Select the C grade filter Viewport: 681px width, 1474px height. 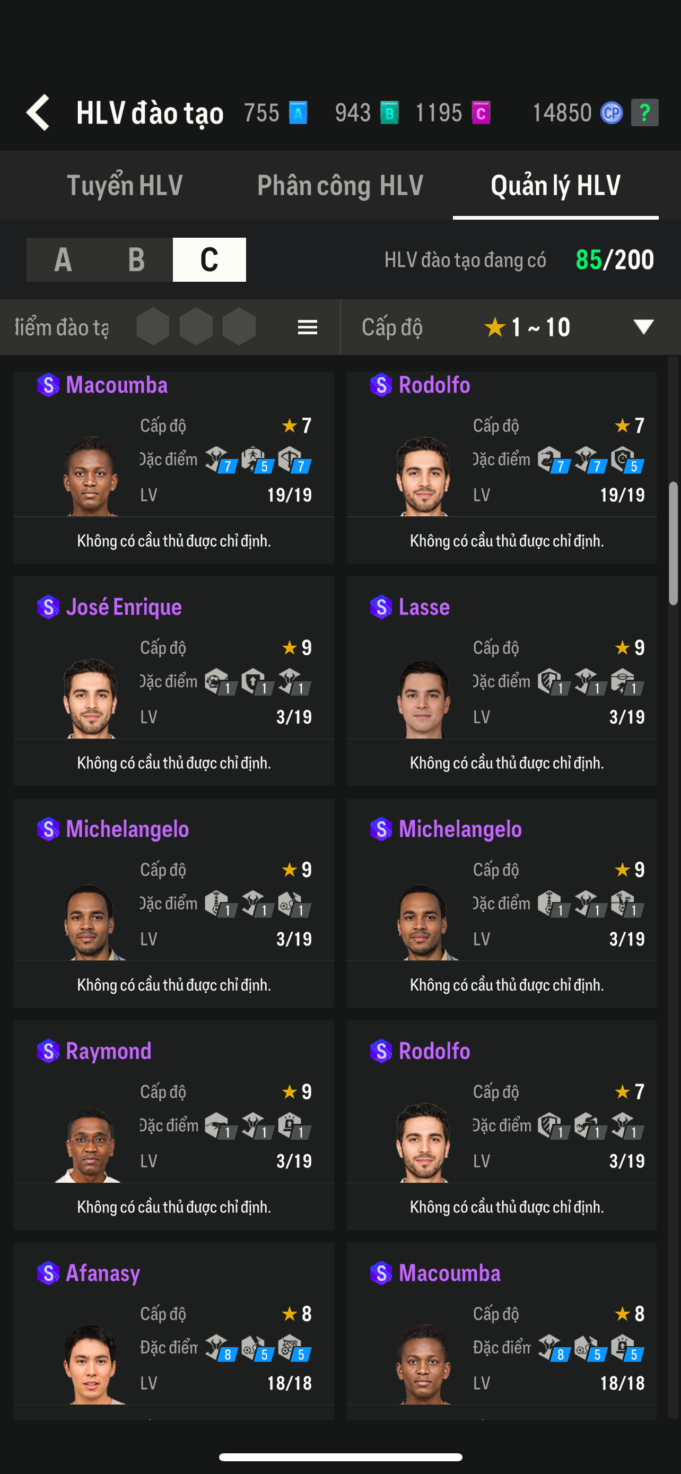(209, 260)
